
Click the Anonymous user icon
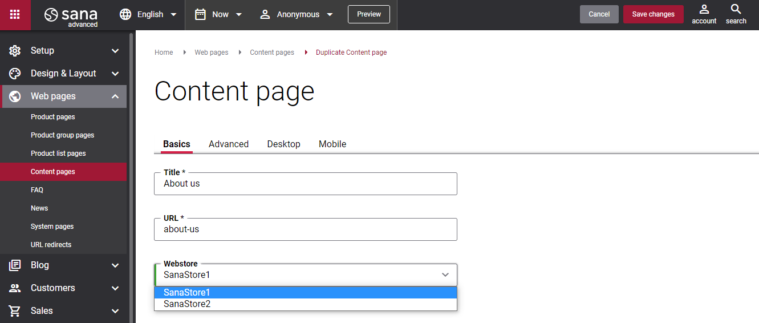click(265, 14)
